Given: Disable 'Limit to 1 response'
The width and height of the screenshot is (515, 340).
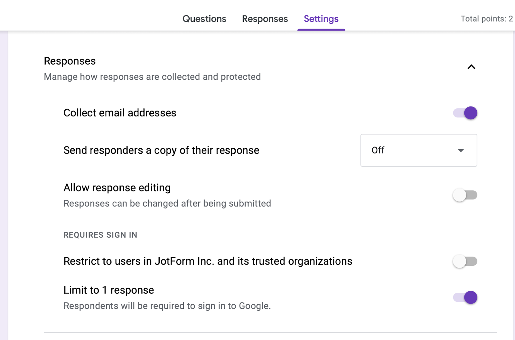Looking at the screenshot, I should coord(464,297).
